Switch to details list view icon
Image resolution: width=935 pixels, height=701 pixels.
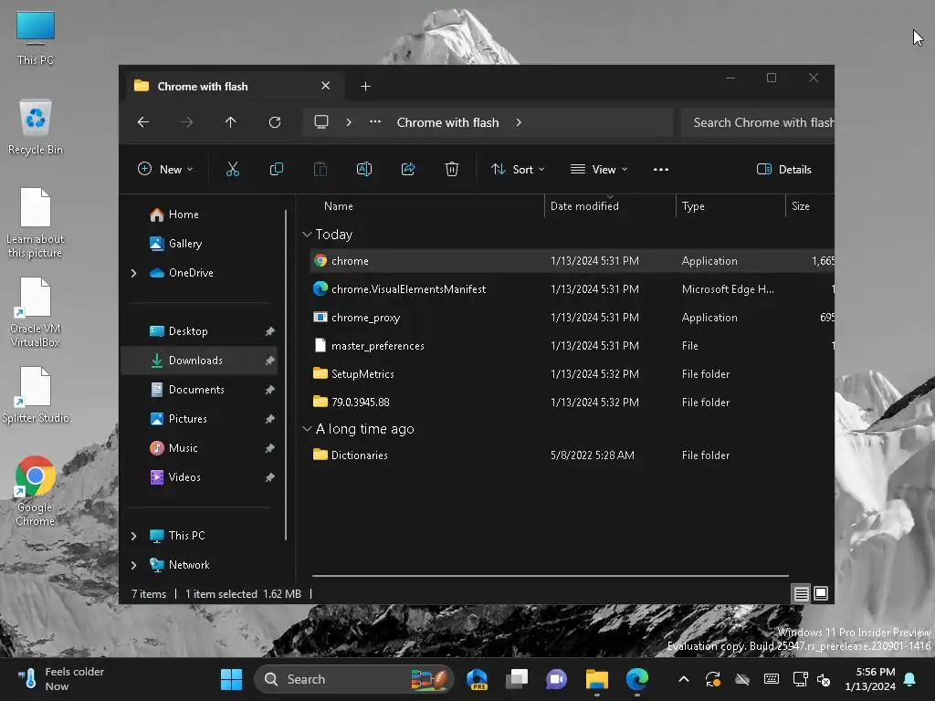(x=801, y=593)
